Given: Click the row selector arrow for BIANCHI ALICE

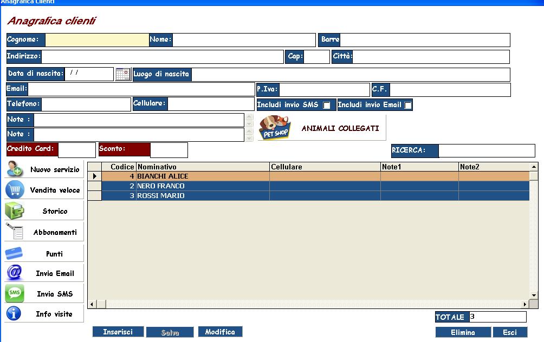Looking at the screenshot, I should point(94,176).
